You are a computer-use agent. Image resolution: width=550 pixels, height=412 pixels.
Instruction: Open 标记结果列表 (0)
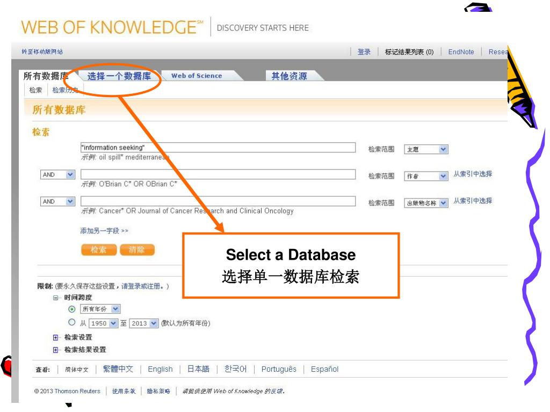click(409, 52)
